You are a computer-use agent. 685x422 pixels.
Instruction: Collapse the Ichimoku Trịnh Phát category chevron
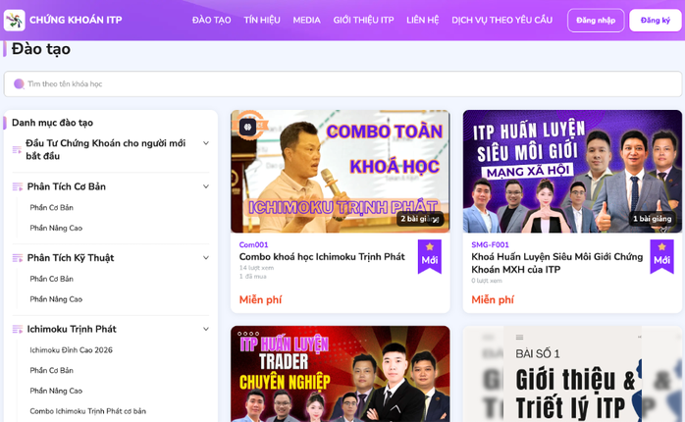coord(206,329)
